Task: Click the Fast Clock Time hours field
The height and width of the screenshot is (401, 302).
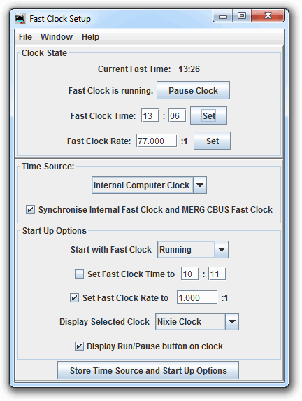Action: point(150,115)
